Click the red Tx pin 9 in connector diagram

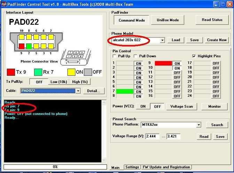pyautogui.click(x=22, y=46)
